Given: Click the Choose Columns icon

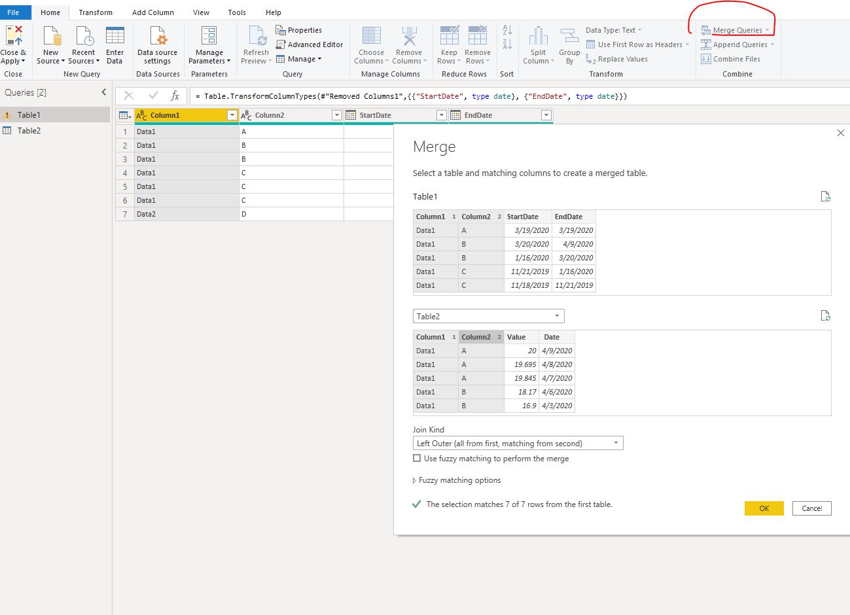Looking at the screenshot, I should (x=372, y=35).
